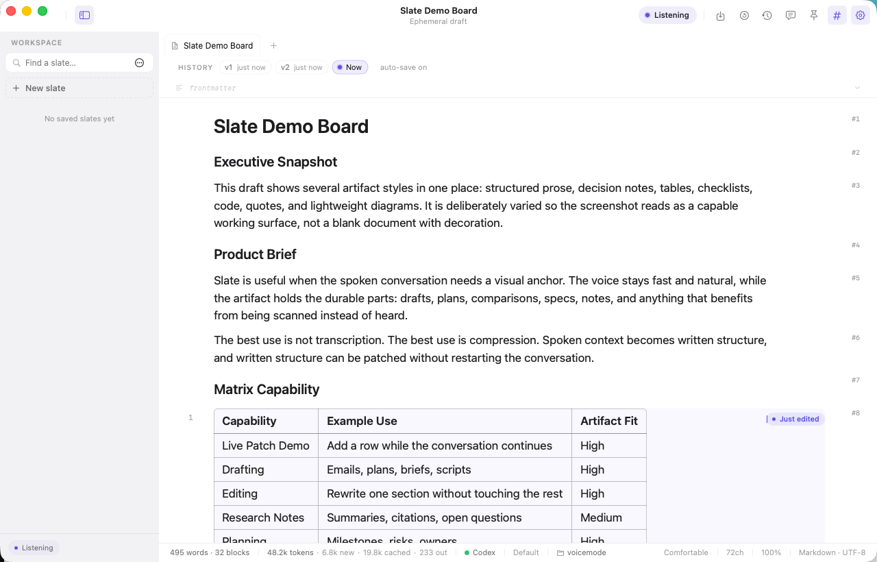Click block marker #2
The width and height of the screenshot is (877, 562).
coord(856,152)
